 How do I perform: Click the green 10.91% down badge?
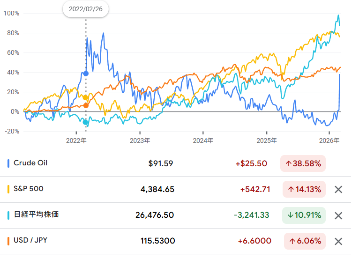303,215
